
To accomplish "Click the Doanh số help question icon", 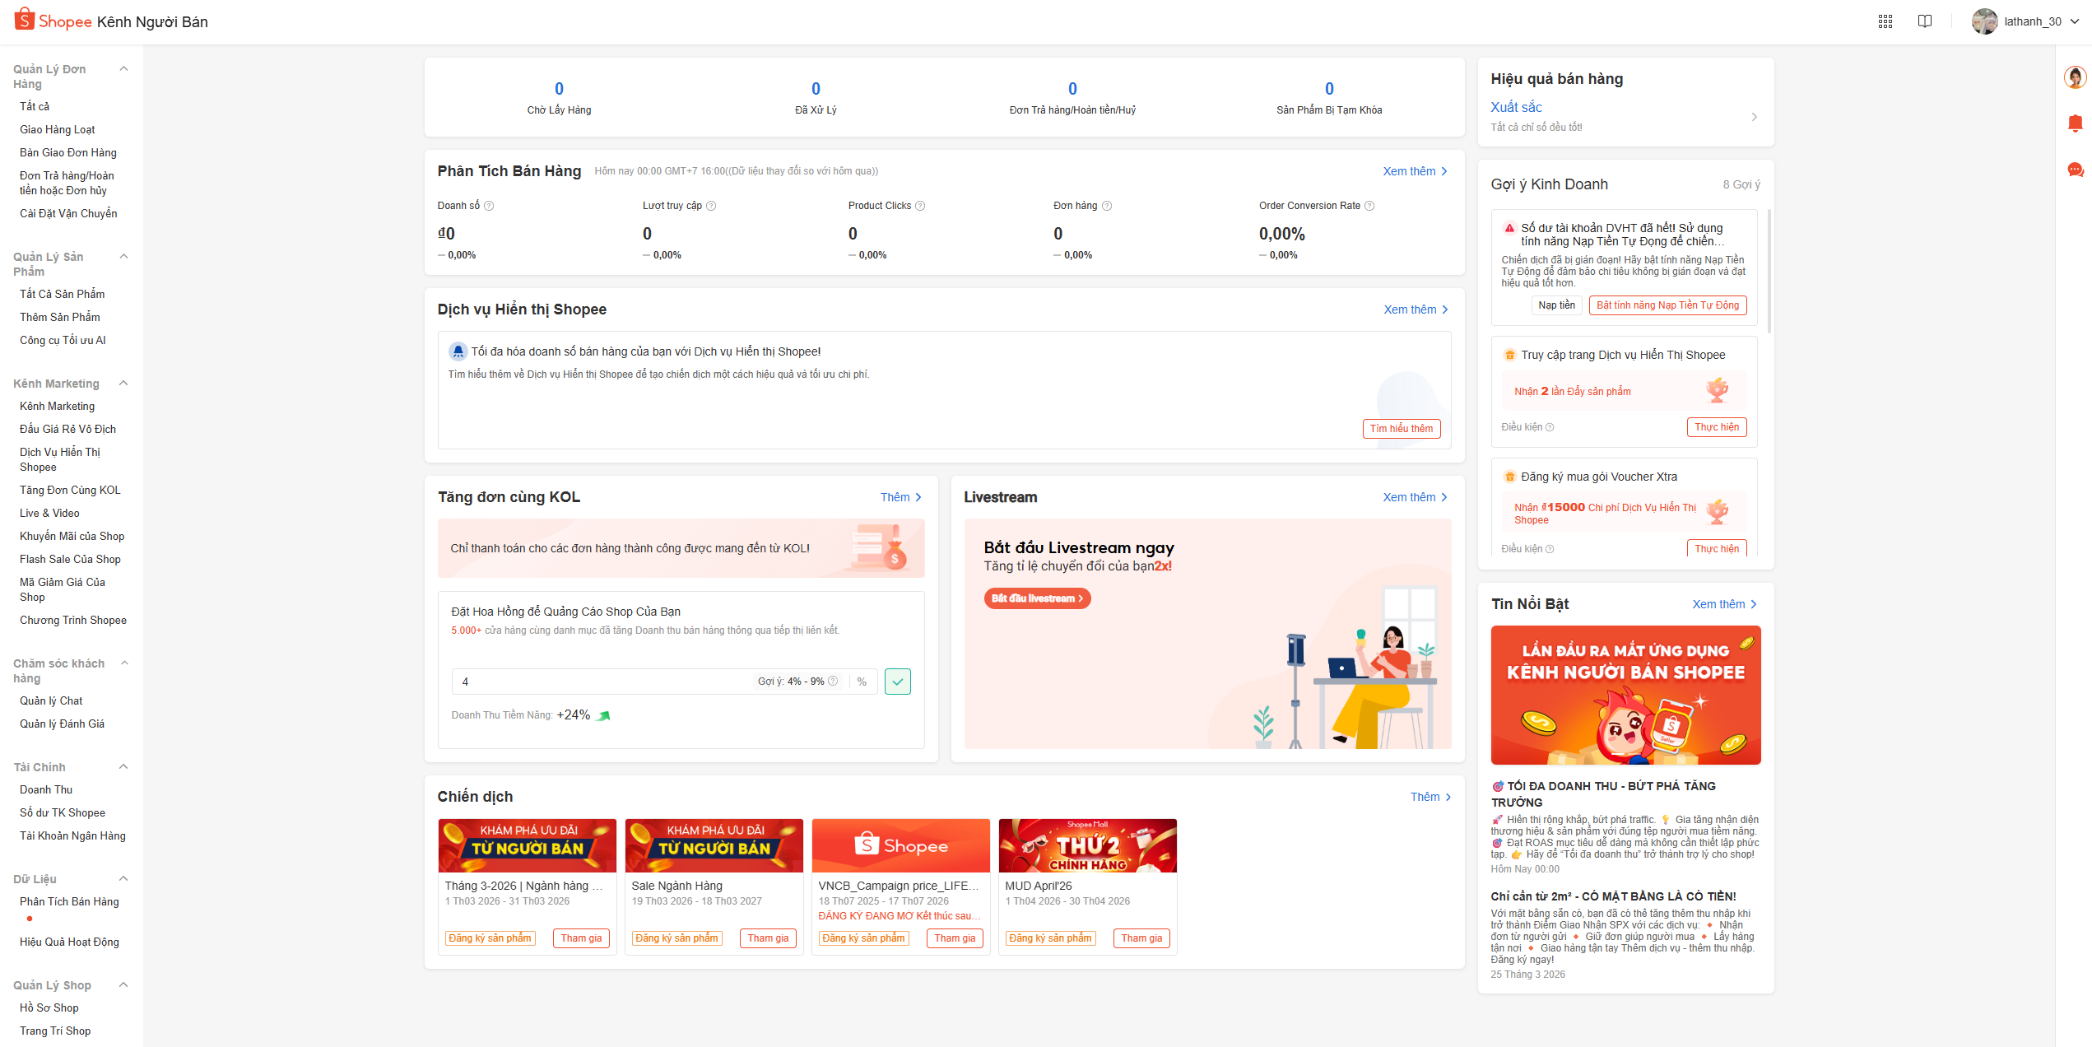I will (489, 206).
